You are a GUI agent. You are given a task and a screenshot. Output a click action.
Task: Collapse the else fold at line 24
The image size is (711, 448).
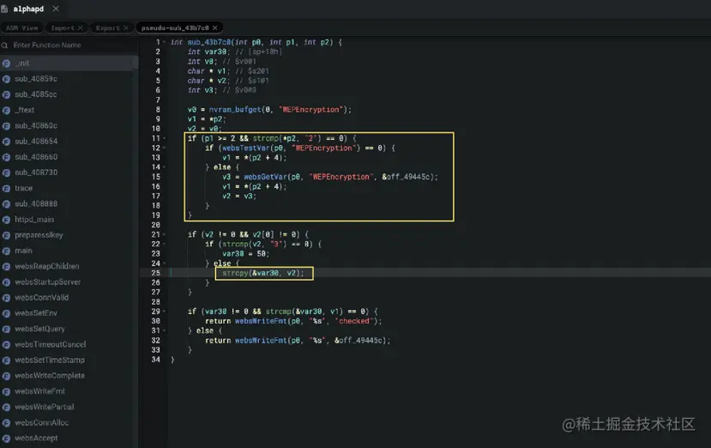coord(164,263)
